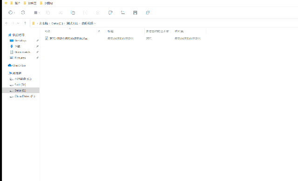Image resolution: width=298 pixels, height=181 pixels.
Task: Open the new item plus-circle toolbar button
Action: pos(11,13)
